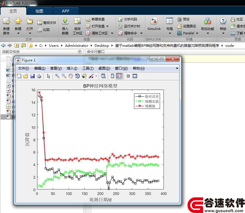Click Set Path (设置路径)

coord(187,26)
